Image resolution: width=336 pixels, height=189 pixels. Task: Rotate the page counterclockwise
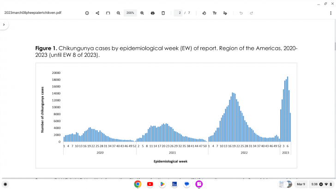click(x=204, y=13)
